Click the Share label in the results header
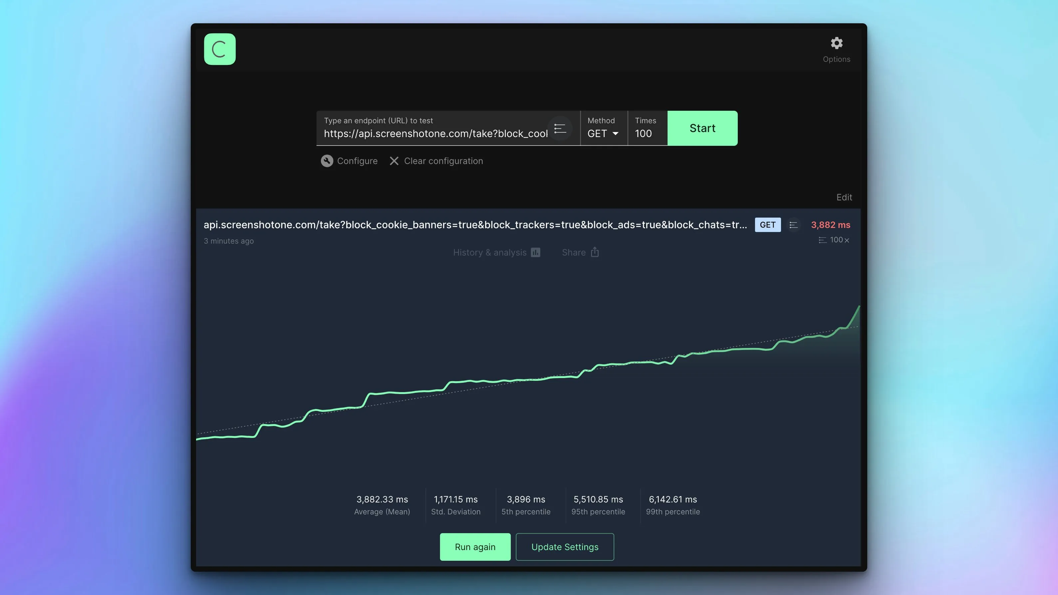This screenshot has height=595, width=1058. (573, 252)
